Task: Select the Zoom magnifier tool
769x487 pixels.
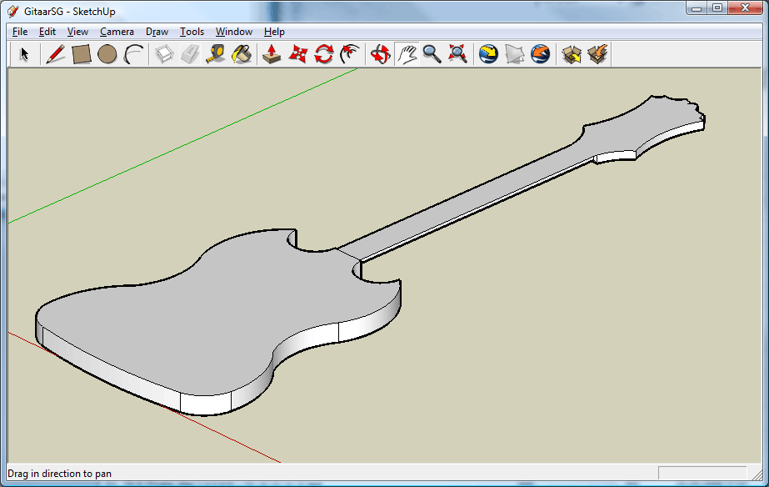Action: [x=432, y=54]
